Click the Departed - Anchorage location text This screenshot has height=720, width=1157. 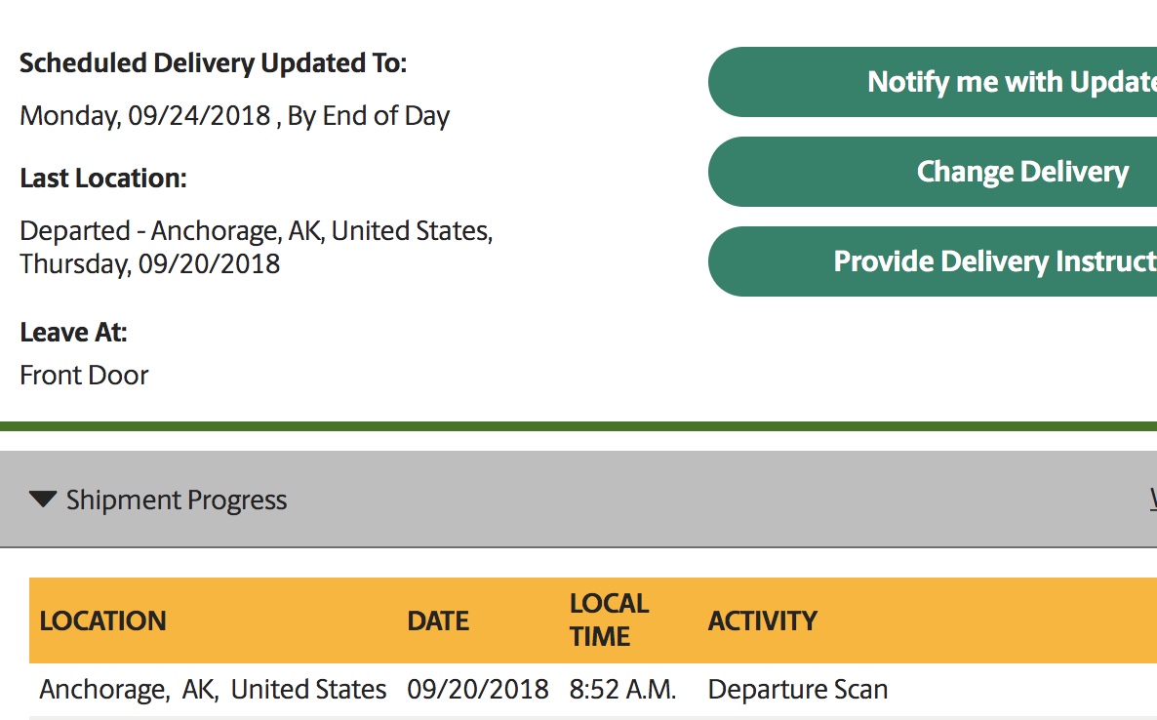256,232
